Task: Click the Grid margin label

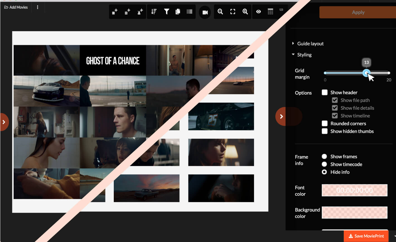Action: (302, 74)
